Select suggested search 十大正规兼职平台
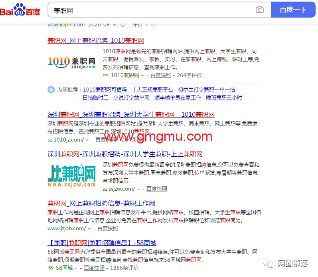This screenshot has width=318, height=277. tap(152, 90)
